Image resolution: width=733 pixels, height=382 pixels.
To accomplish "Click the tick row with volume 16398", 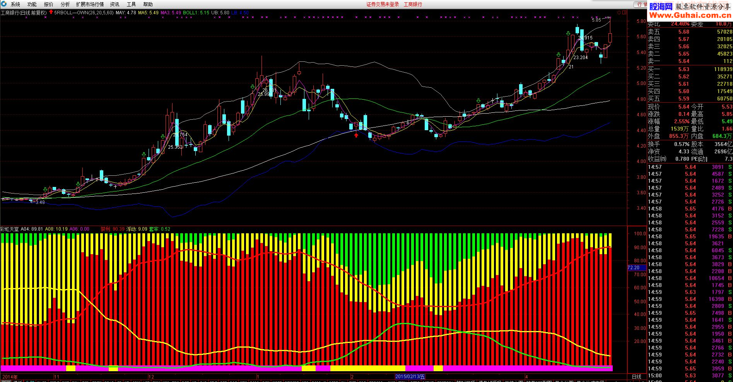I will pos(690,299).
